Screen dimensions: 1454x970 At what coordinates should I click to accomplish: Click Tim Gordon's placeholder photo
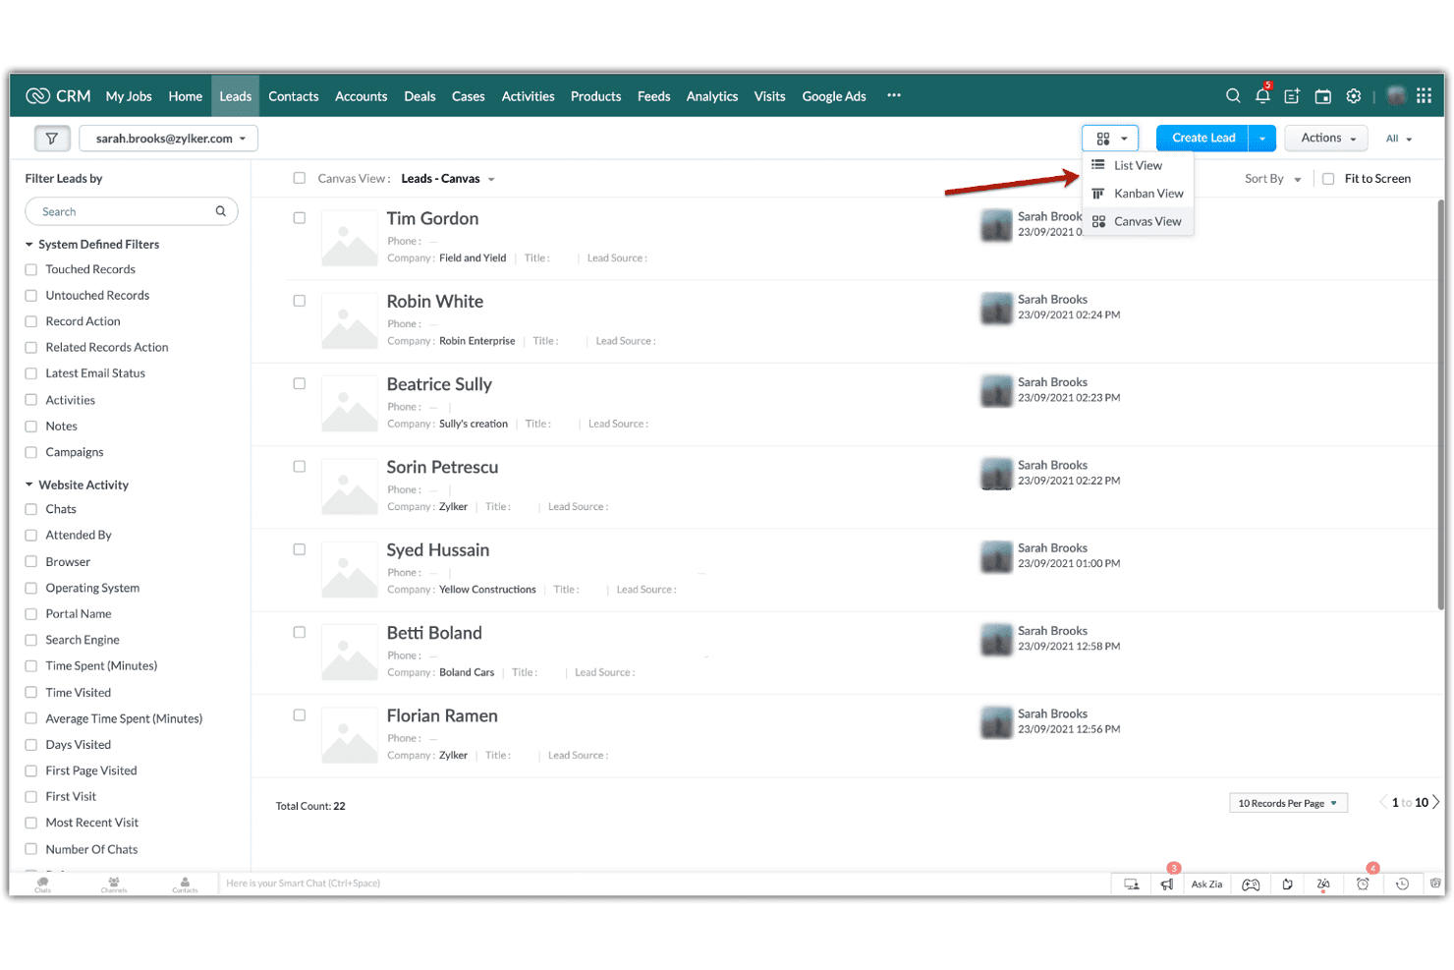pos(350,239)
